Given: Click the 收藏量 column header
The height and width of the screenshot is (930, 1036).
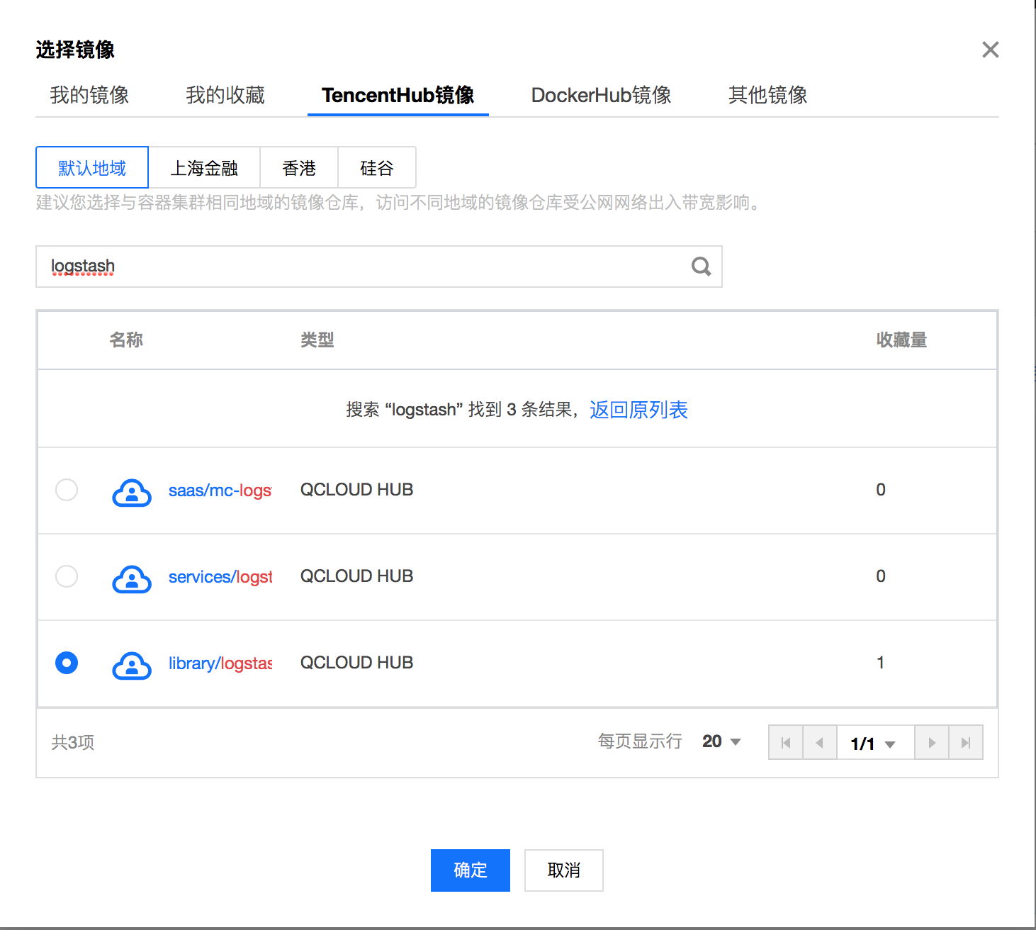Looking at the screenshot, I should 901,340.
